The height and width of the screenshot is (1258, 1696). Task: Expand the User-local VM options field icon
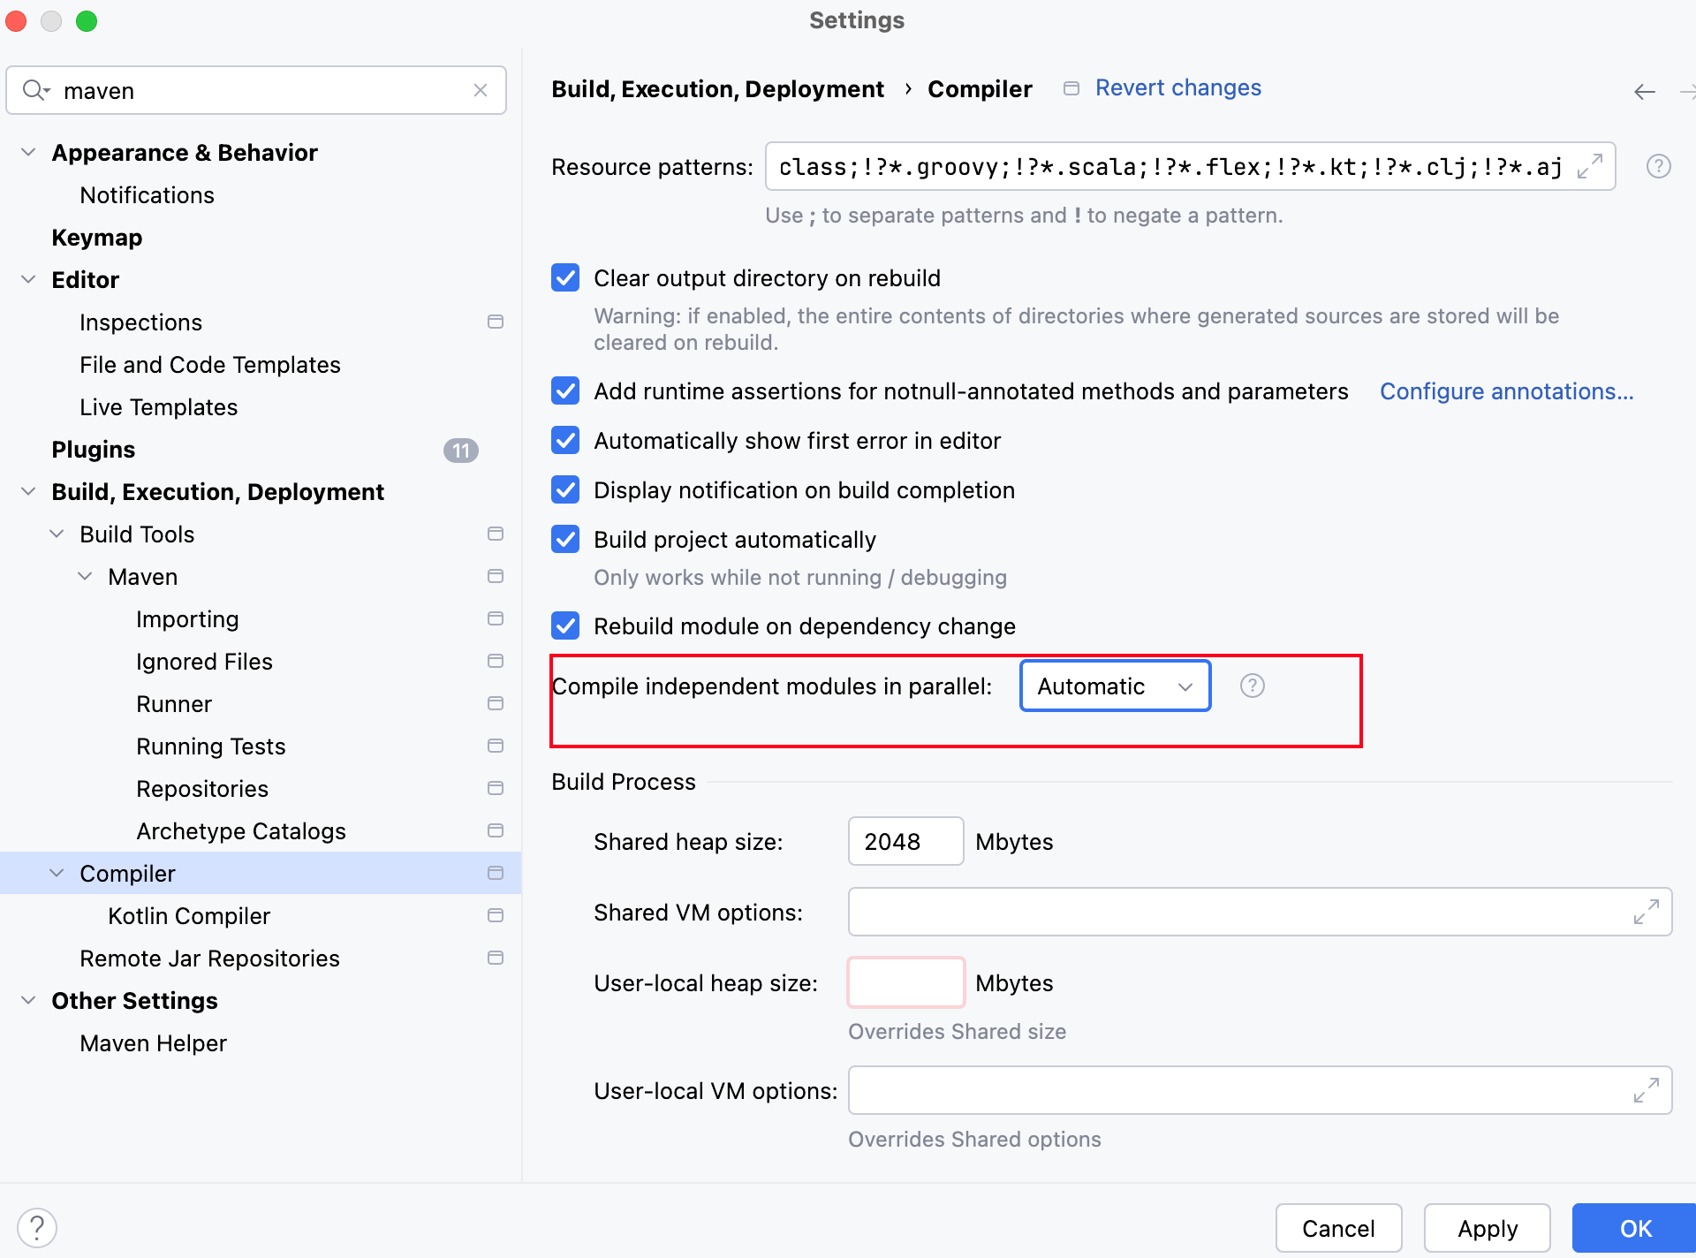(x=1646, y=1090)
